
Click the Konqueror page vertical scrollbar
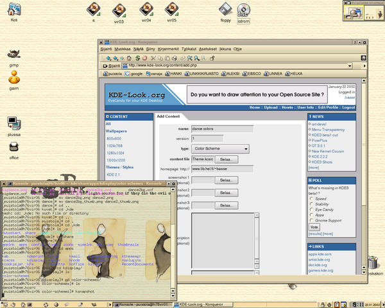(364, 176)
